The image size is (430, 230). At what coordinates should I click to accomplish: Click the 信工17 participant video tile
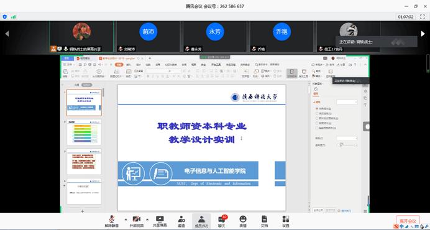pos(348,37)
